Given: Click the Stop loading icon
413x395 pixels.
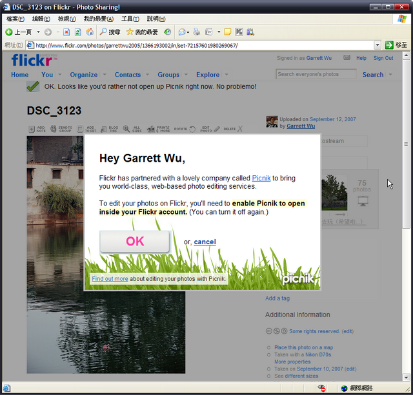Looking at the screenshot, I should pyautogui.click(x=66, y=32).
